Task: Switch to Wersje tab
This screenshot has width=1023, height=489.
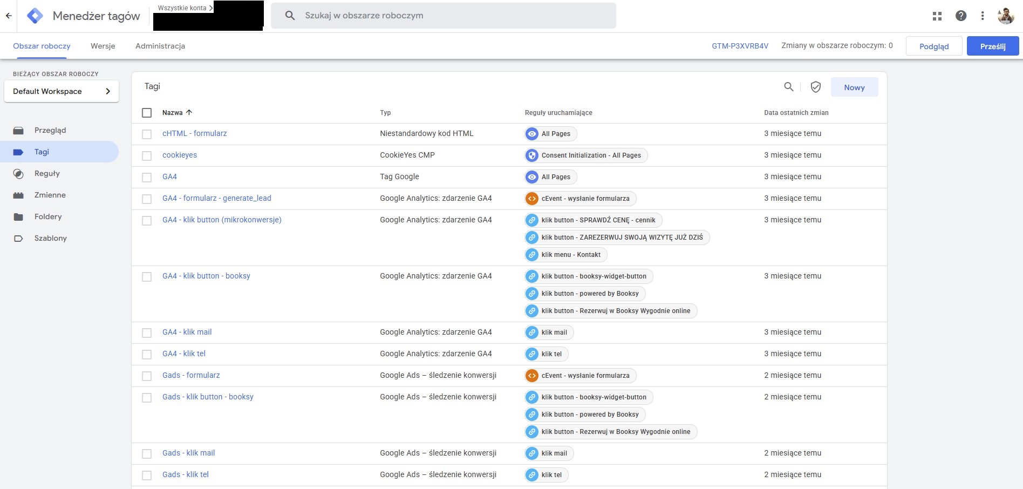Action: pos(103,46)
